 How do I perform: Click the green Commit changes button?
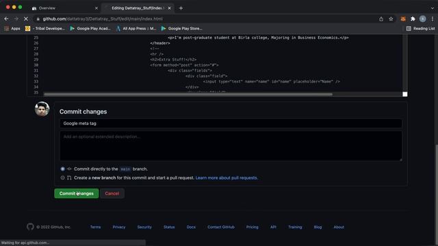click(x=76, y=193)
